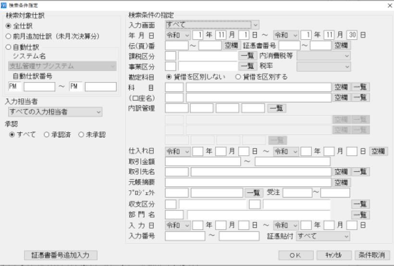This screenshot has height=266, width=394.
Task: Click 空欄 button for 元帳摘要
Action: point(341,183)
